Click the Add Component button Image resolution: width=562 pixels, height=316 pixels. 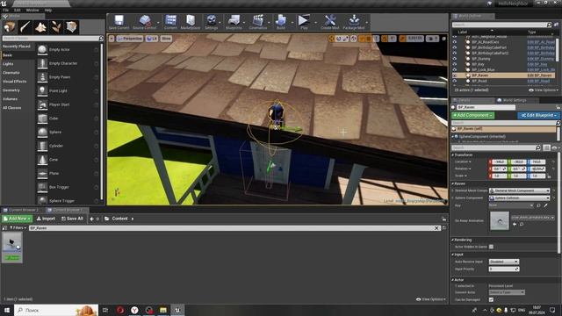pyautogui.click(x=472, y=115)
